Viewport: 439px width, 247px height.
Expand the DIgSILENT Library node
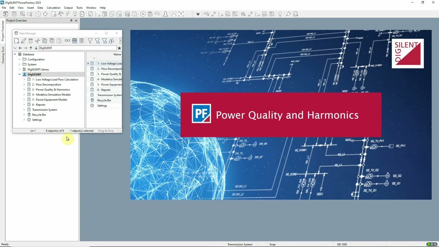(20, 69)
